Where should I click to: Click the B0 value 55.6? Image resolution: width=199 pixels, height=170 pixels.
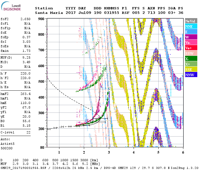click(x=26, y=121)
